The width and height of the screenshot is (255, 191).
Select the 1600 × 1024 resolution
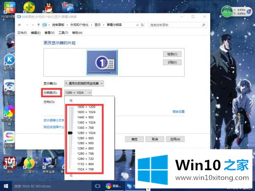tap(86, 112)
